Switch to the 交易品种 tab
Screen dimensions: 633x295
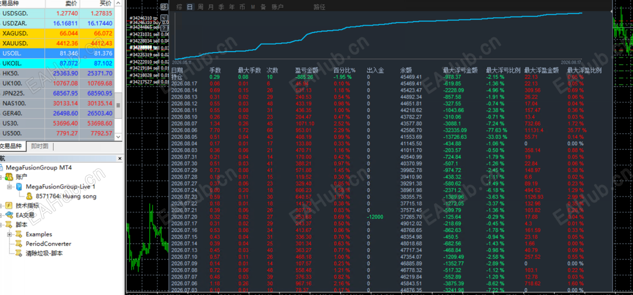click(x=12, y=146)
